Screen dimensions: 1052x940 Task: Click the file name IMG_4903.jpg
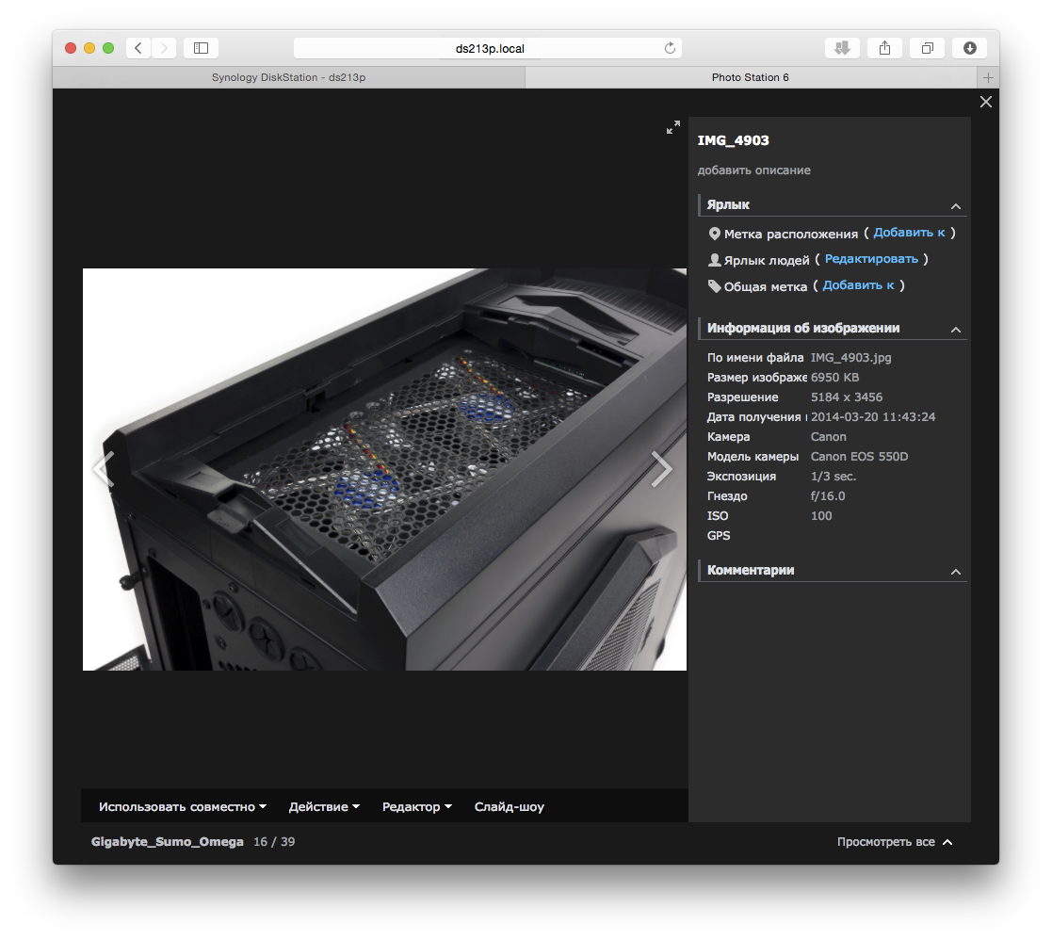tap(850, 358)
